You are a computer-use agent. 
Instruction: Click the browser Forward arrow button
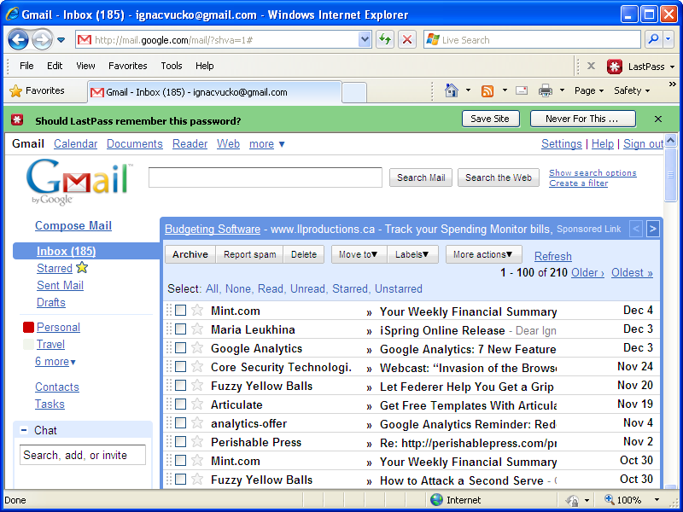click(x=42, y=40)
